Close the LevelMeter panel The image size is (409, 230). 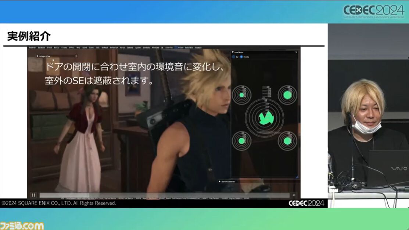[296, 52]
